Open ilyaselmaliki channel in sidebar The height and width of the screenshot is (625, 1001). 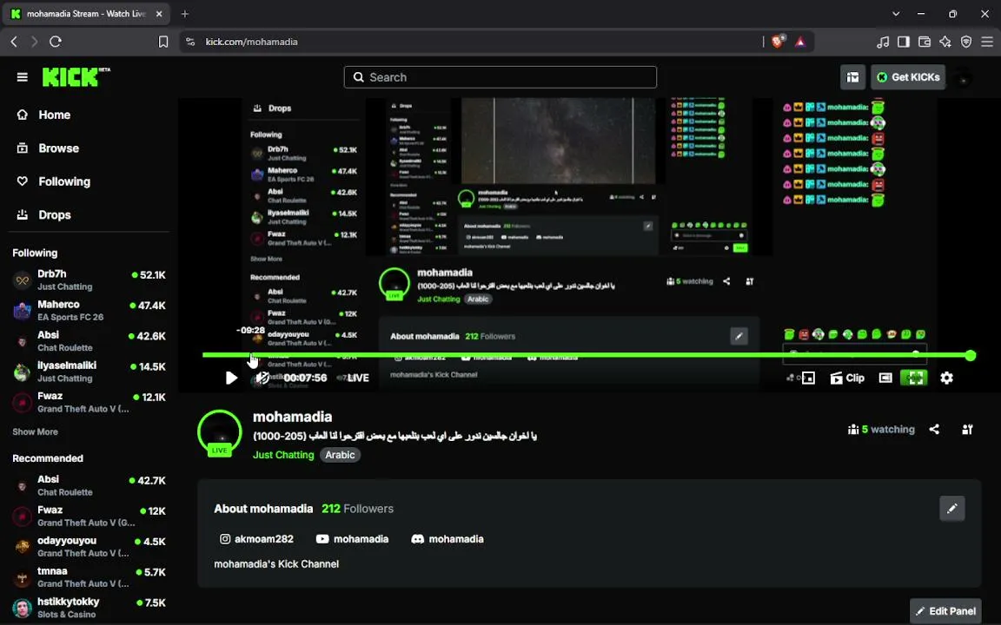[x=89, y=372]
